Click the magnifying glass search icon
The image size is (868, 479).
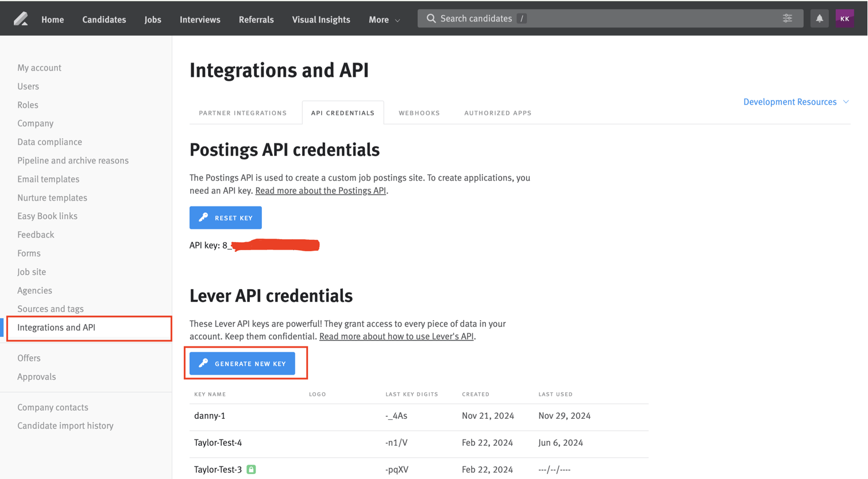[x=431, y=18]
